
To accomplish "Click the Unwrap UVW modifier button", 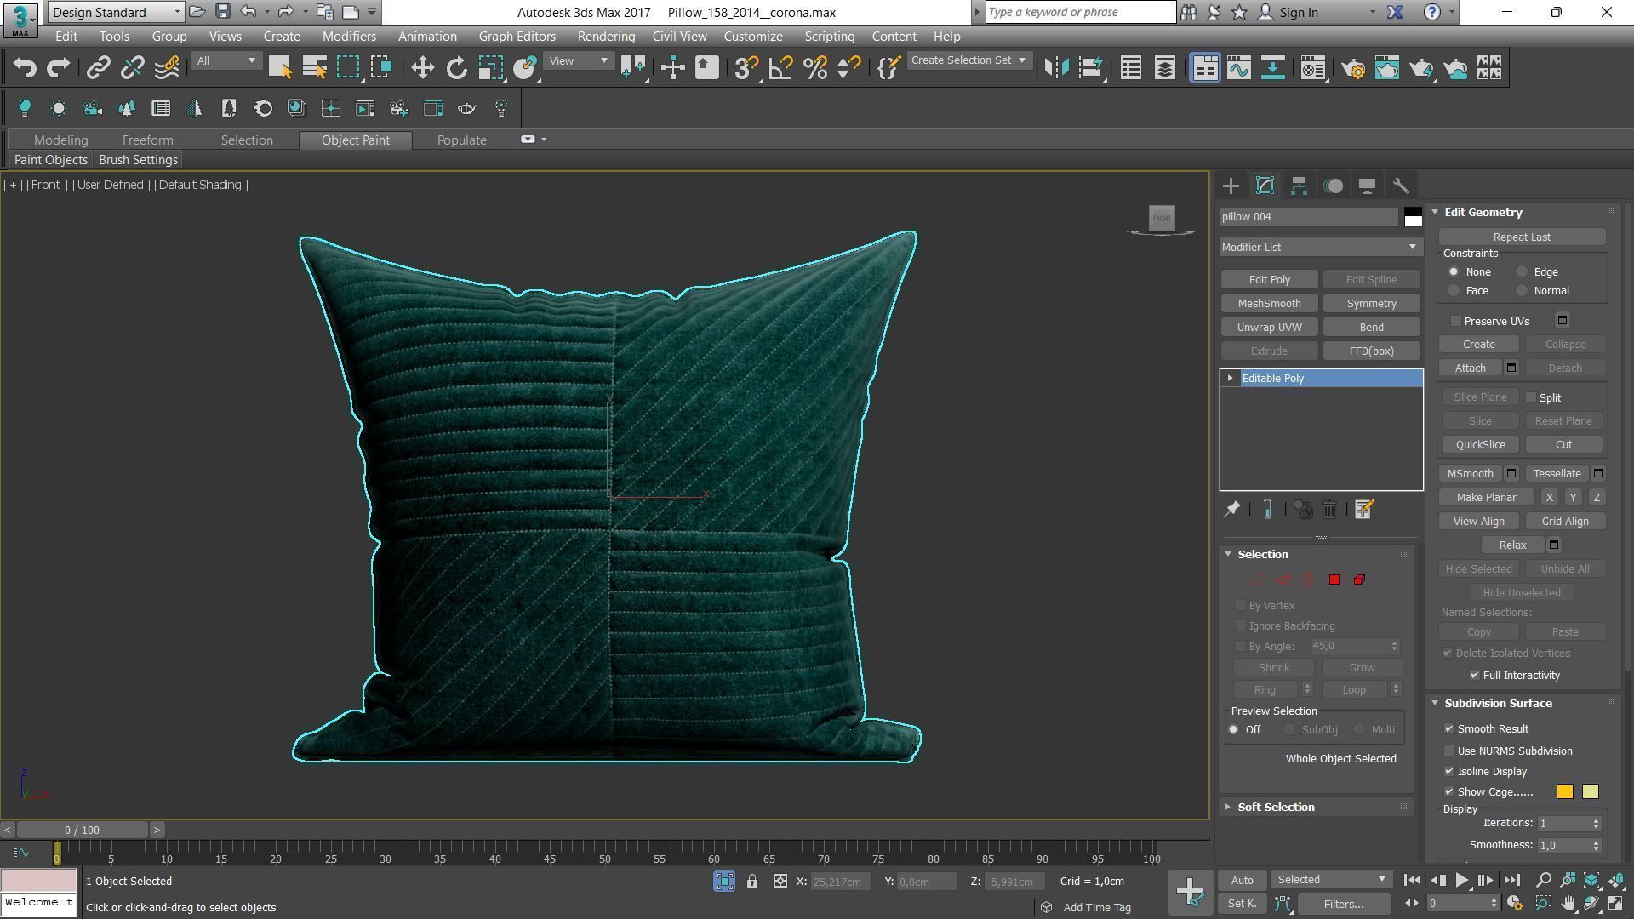I will coord(1269,328).
